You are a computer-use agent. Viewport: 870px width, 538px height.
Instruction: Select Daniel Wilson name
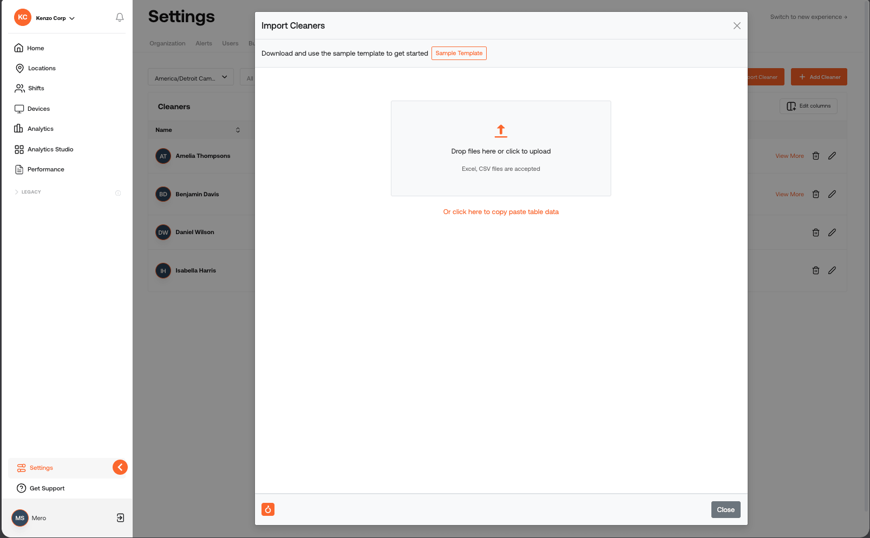click(195, 232)
